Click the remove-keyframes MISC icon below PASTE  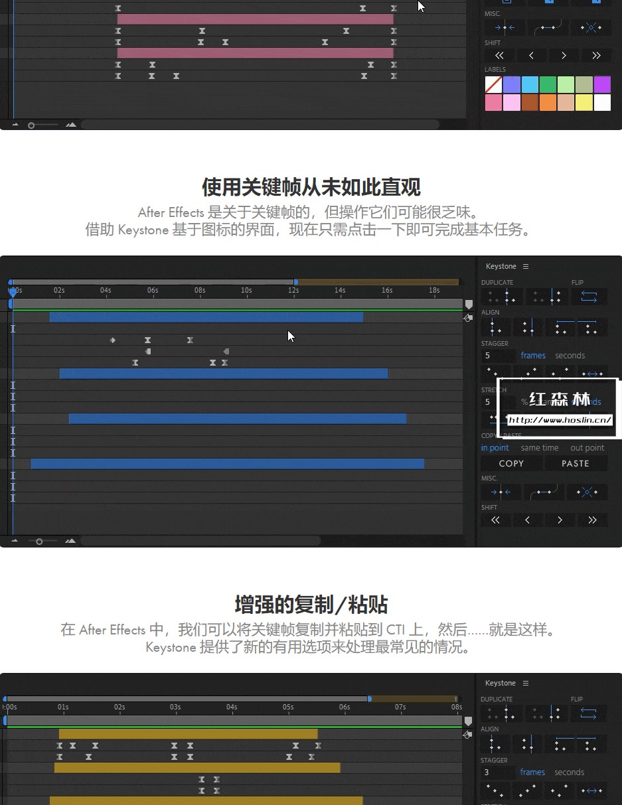[587, 492]
